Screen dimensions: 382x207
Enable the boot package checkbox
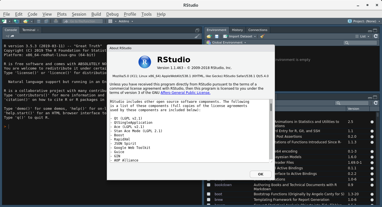tap(208, 194)
